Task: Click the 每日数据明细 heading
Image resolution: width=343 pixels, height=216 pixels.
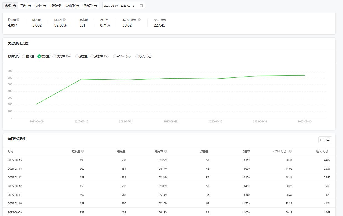Action: [x=17, y=139]
